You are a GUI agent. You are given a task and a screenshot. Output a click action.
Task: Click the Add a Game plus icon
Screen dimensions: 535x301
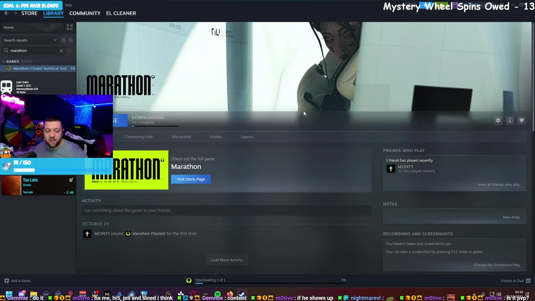pos(6,281)
